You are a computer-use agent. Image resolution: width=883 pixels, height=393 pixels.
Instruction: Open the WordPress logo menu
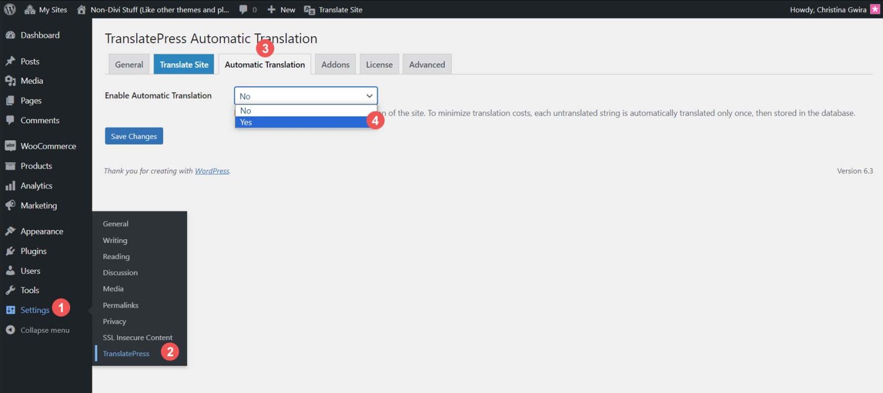[x=9, y=9]
